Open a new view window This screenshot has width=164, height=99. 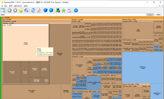tap(3, 10)
